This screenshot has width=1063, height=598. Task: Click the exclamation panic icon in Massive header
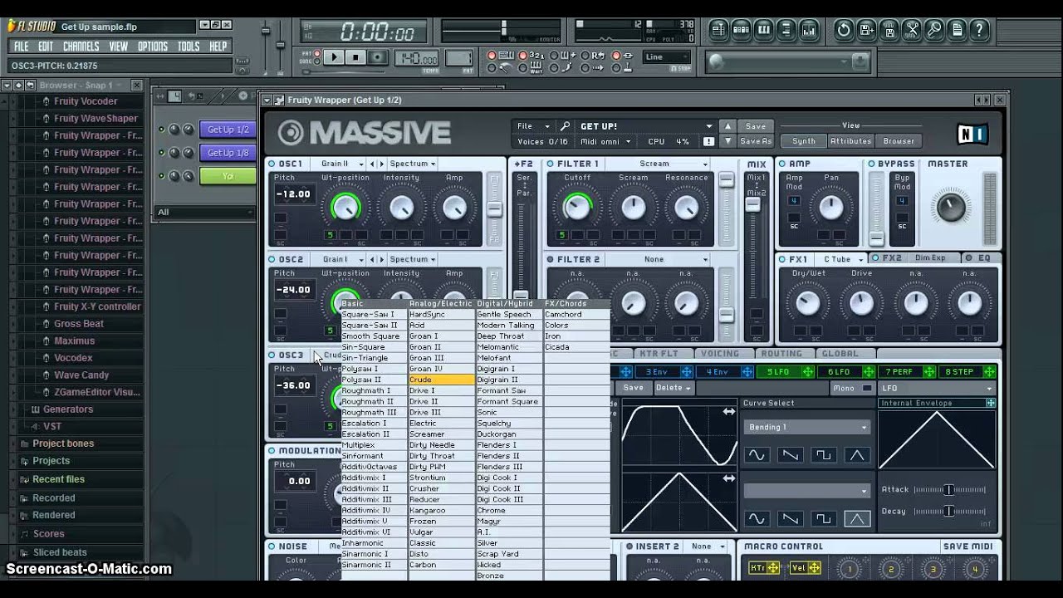coord(708,141)
